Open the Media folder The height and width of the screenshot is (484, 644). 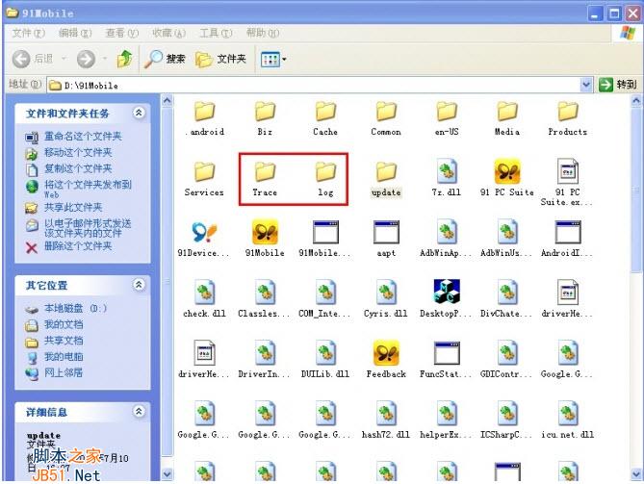[x=506, y=118]
